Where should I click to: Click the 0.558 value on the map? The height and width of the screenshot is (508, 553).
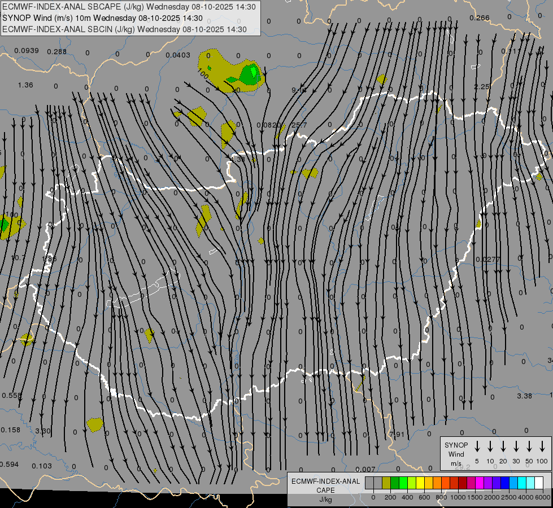(x=12, y=396)
